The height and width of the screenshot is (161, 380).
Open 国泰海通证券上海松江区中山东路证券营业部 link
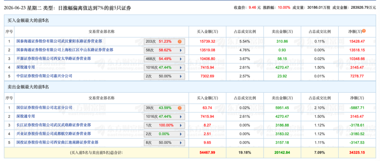64,50
